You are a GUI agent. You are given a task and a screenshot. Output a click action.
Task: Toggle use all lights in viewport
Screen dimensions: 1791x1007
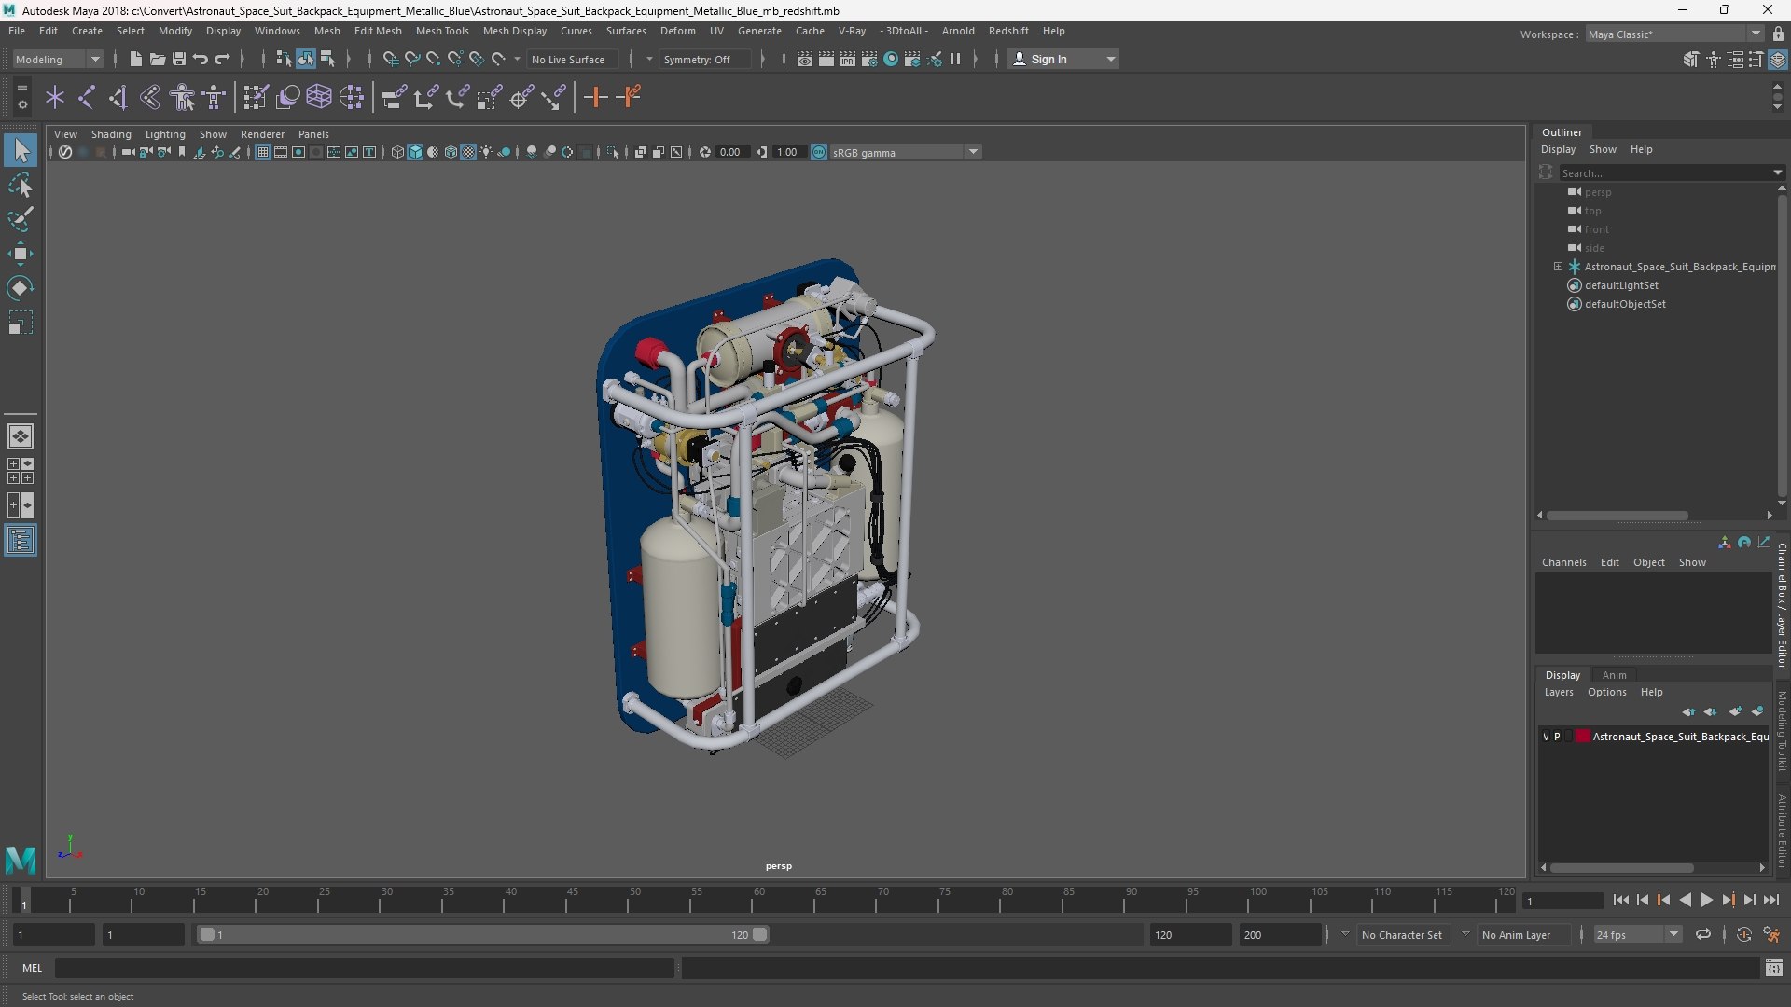486,152
